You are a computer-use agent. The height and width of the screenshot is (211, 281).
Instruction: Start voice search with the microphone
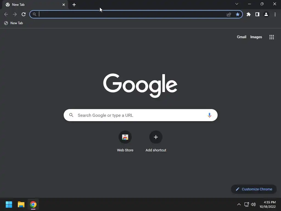tap(209, 115)
